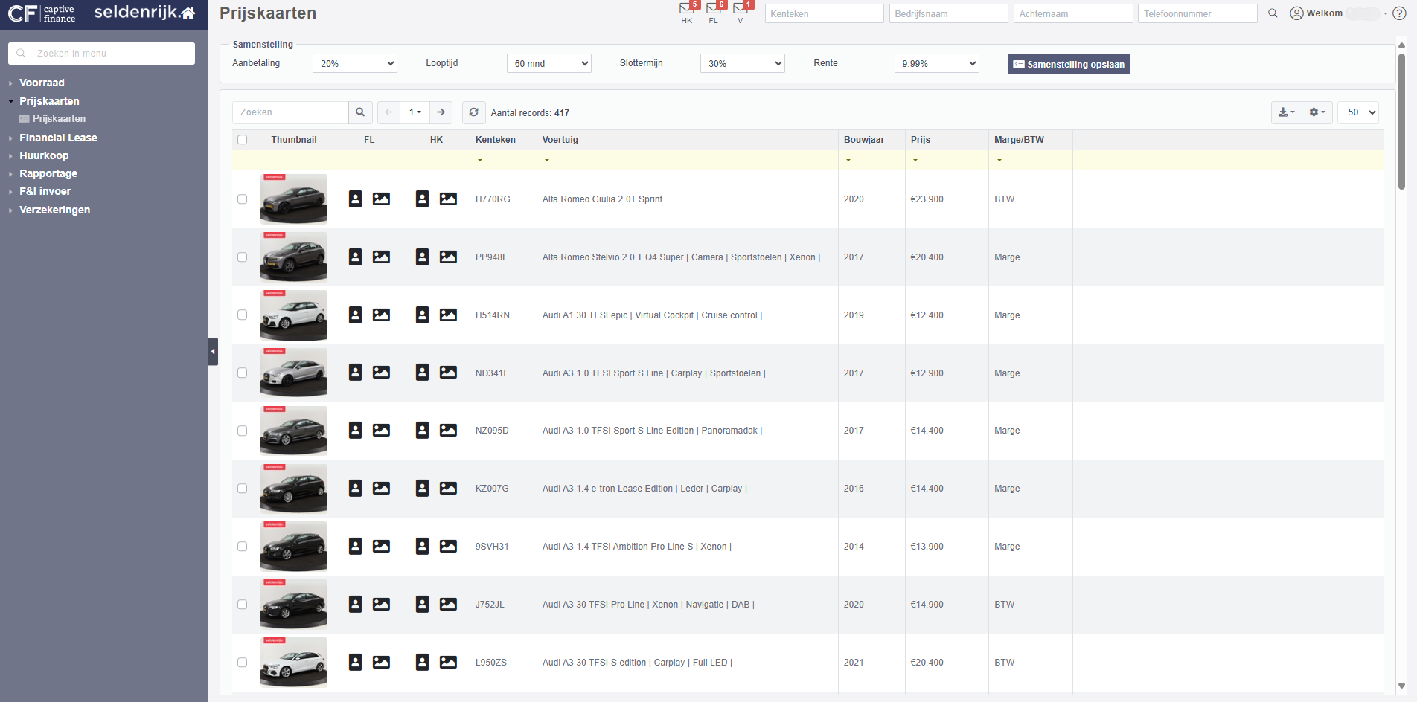Focus the Zoeken in menu field
Image resolution: width=1417 pixels, height=702 pixels.
pos(101,54)
